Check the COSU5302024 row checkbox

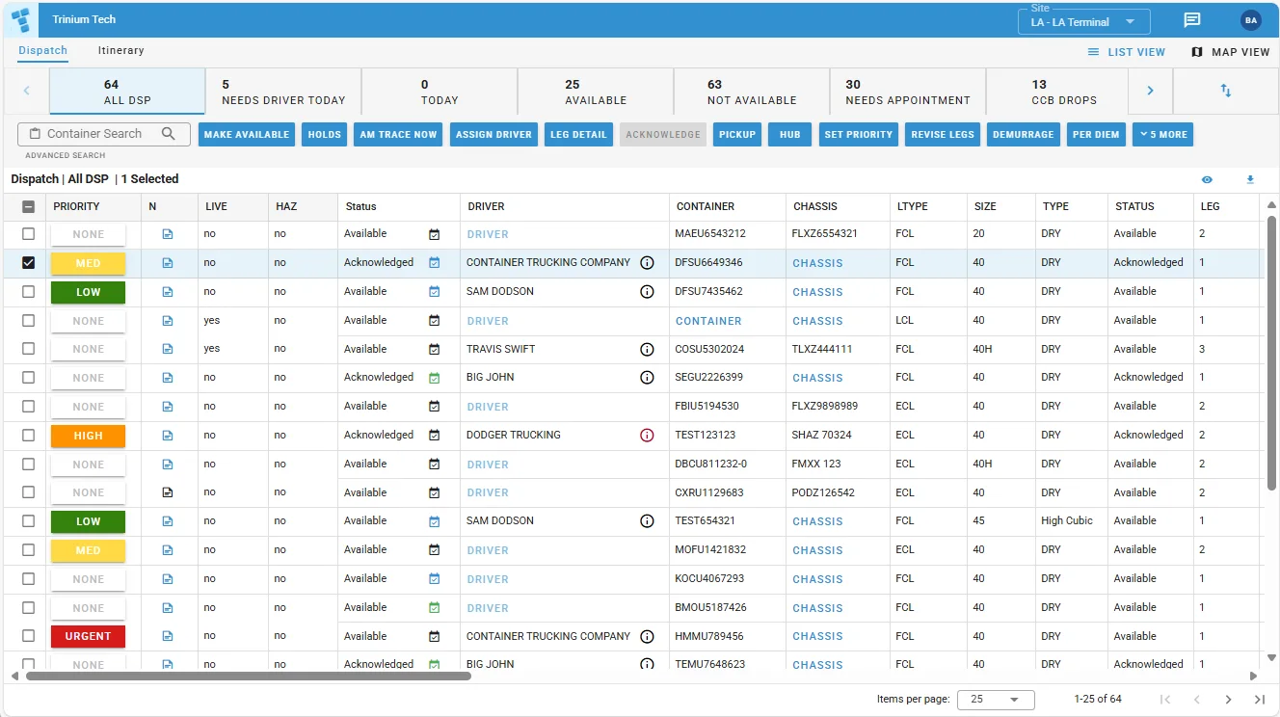coord(28,349)
